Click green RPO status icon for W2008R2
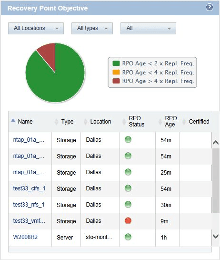The width and height of the screenshot is (220, 261). pyautogui.click(x=128, y=237)
